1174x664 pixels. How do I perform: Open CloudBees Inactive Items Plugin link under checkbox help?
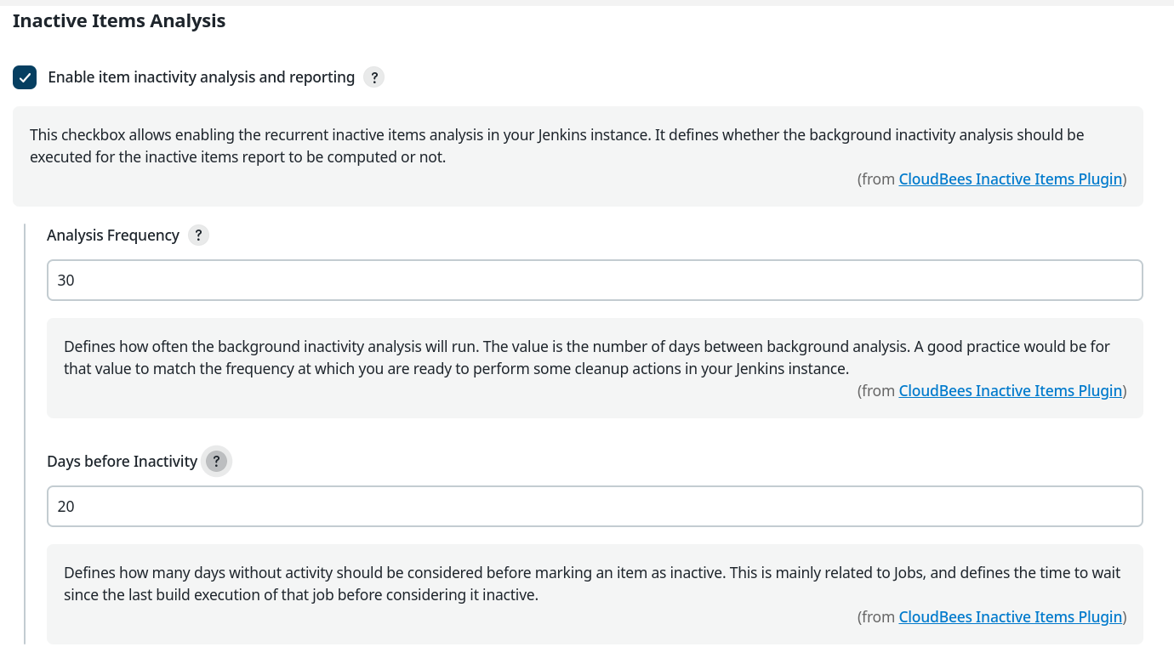point(1011,179)
